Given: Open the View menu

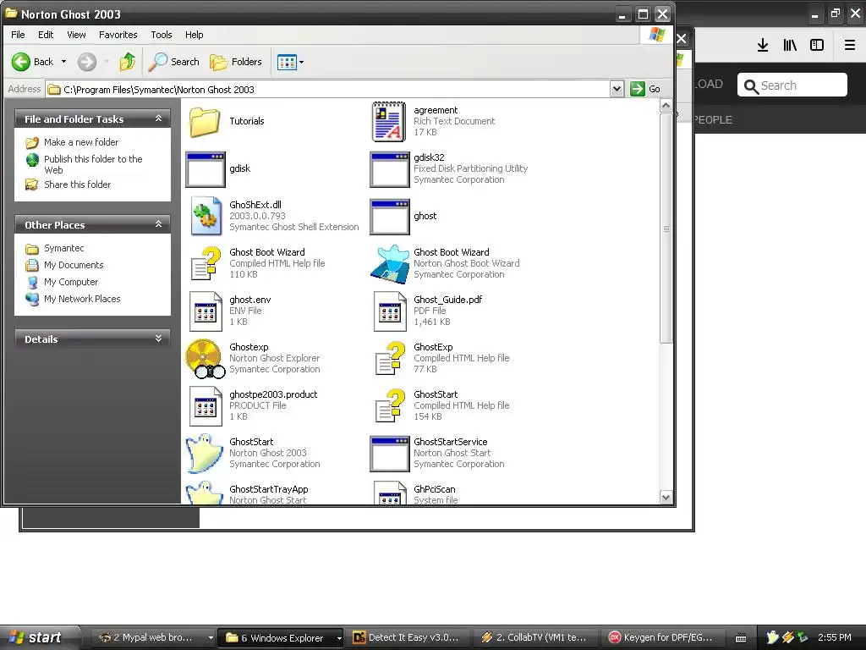Looking at the screenshot, I should tap(76, 35).
